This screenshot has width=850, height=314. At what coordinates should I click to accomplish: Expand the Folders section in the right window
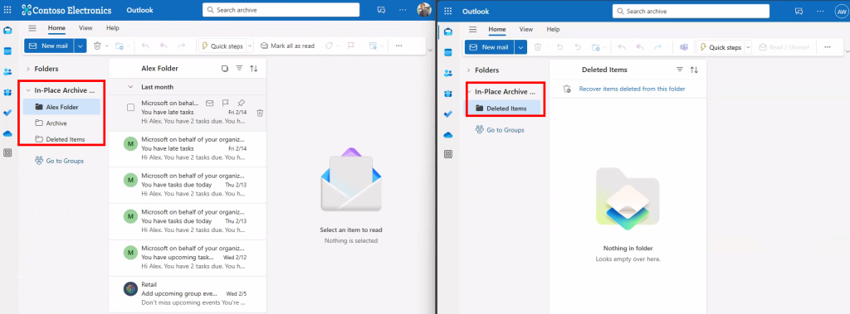click(x=468, y=70)
